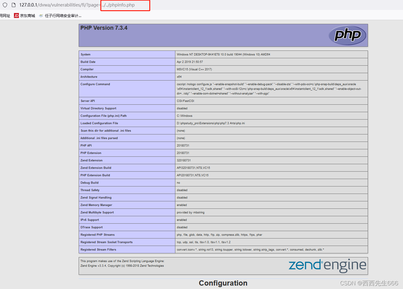Viewport: 403px width, 289px height.
Task: Click the CGI/FastCGI value
Action: 186,101
